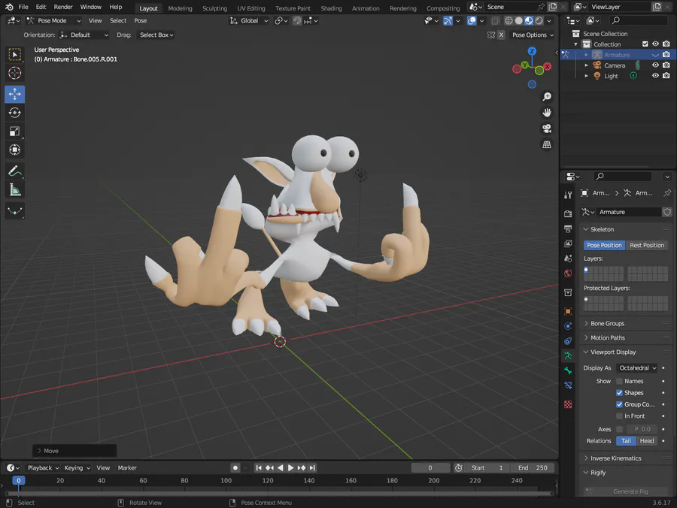The image size is (677, 508).
Task: Enable the In Front checkbox
Action: [619, 416]
